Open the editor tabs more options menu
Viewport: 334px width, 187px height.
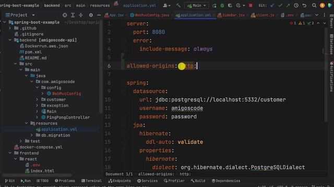pyautogui.click(x=325, y=15)
